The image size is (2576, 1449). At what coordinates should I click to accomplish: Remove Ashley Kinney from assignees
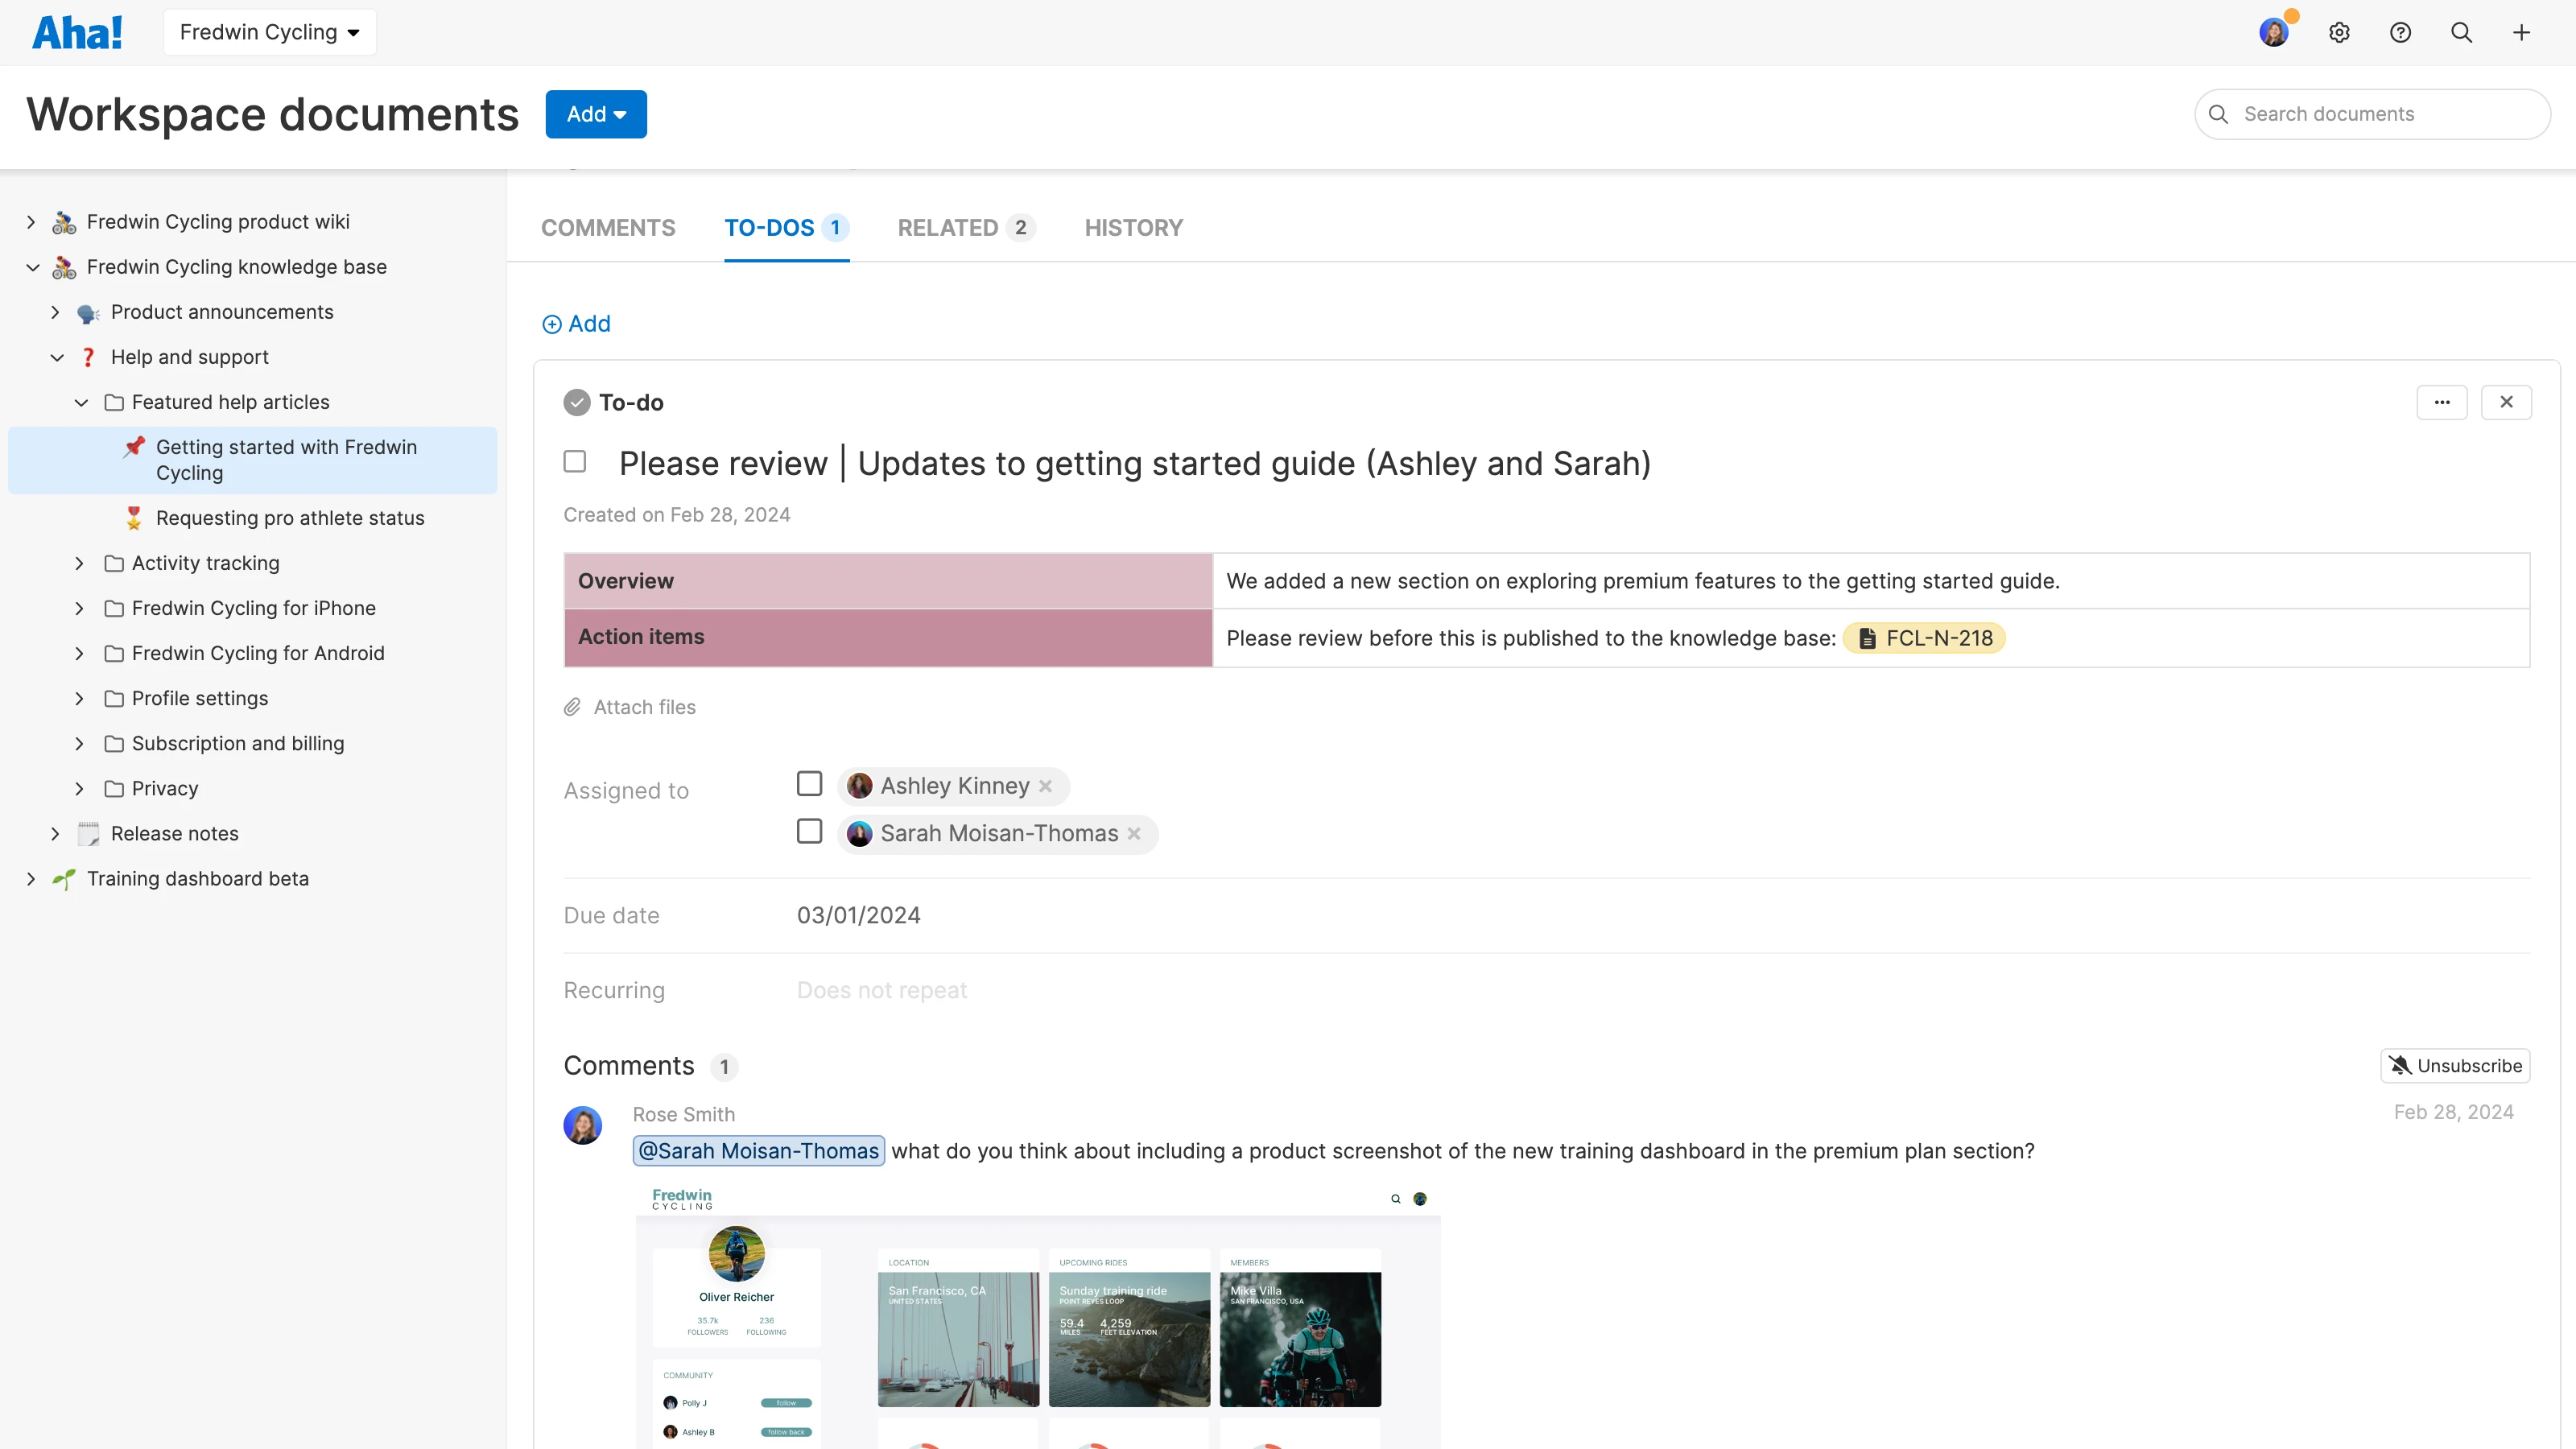[1046, 786]
